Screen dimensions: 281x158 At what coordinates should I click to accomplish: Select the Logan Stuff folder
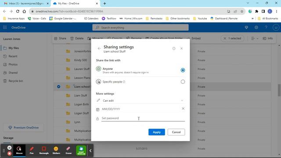(81, 113)
